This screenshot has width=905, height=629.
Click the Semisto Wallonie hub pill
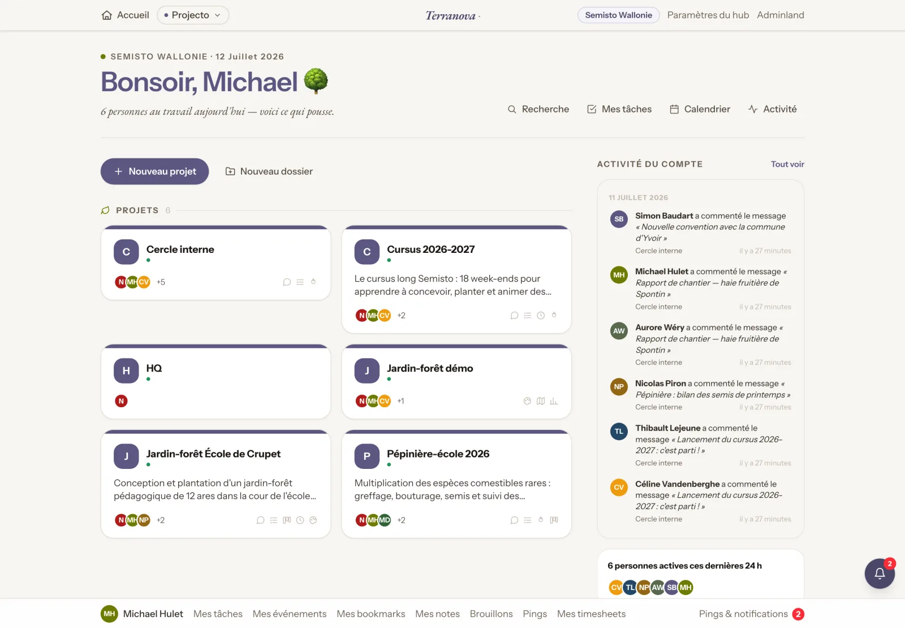(619, 15)
